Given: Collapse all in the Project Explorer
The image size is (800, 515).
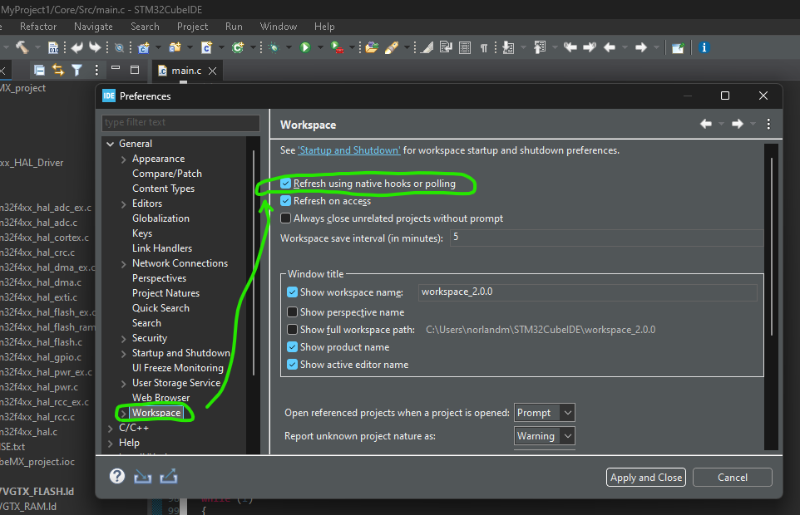Looking at the screenshot, I should [x=39, y=70].
